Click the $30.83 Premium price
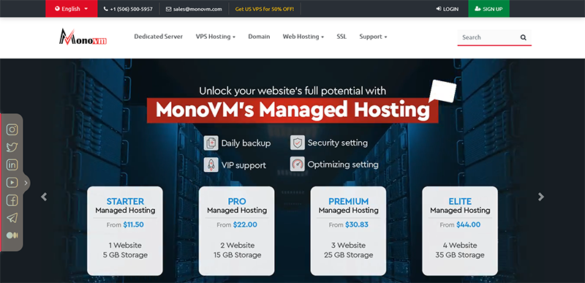Screen dimensions: 585x283 pyautogui.click(x=357, y=224)
